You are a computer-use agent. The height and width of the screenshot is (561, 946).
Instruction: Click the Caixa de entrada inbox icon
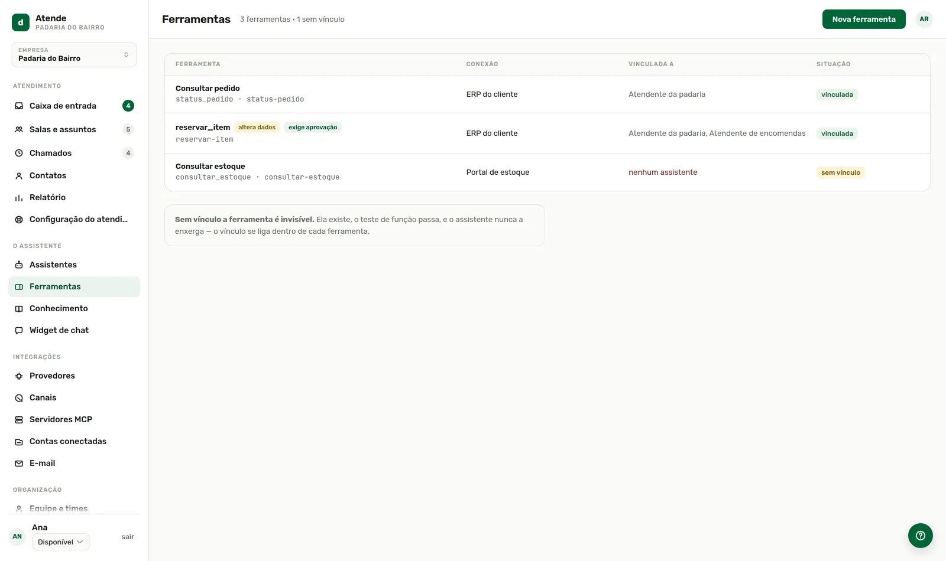click(19, 106)
